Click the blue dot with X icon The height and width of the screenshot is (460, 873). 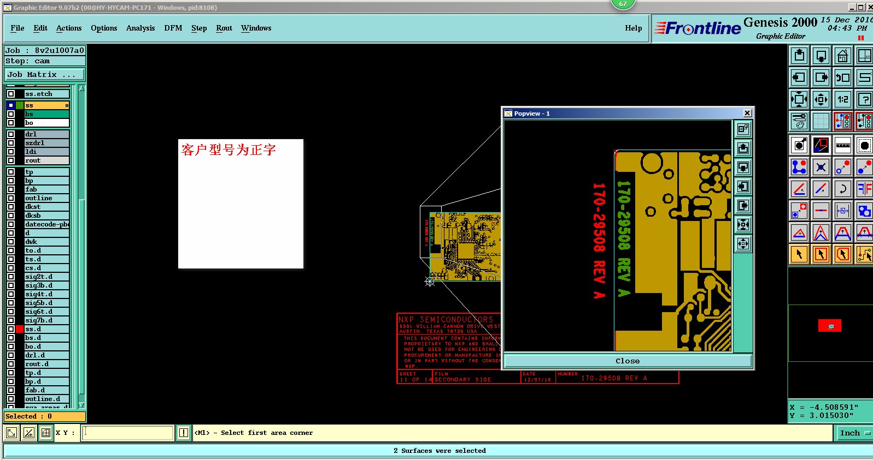[821, 167]
